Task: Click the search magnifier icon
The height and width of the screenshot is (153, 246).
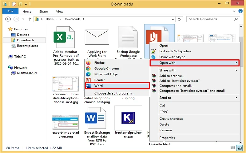Action: tap(236, 19)
